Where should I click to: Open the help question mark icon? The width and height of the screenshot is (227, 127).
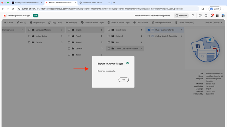[x=206, y=16]
